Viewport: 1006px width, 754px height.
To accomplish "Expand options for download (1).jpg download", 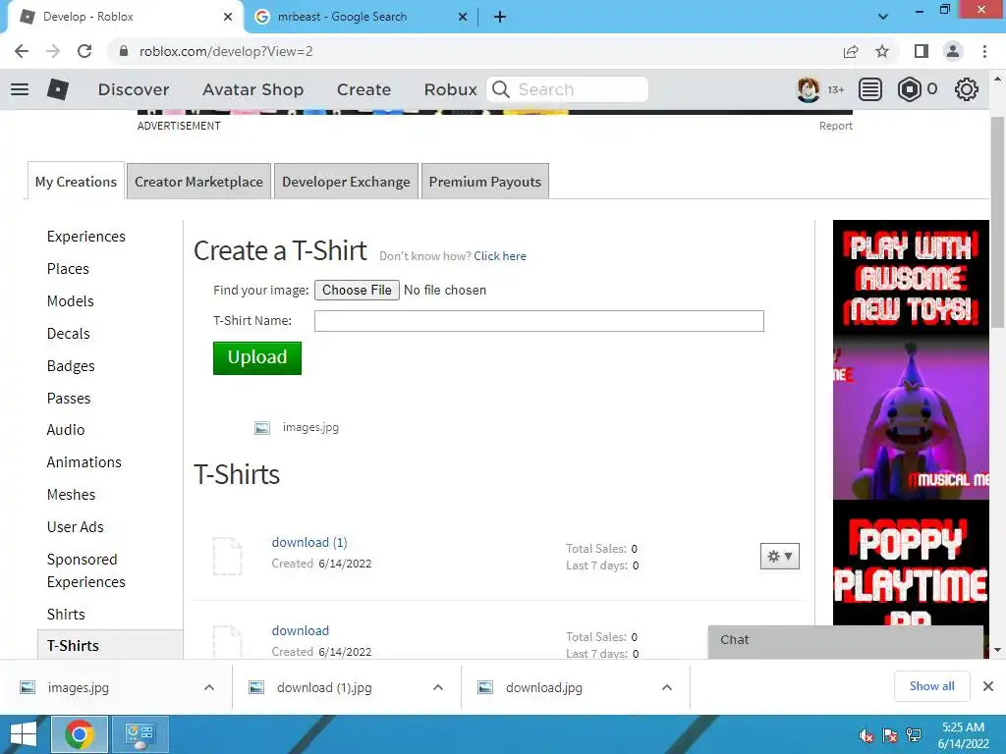I will 438,687.
